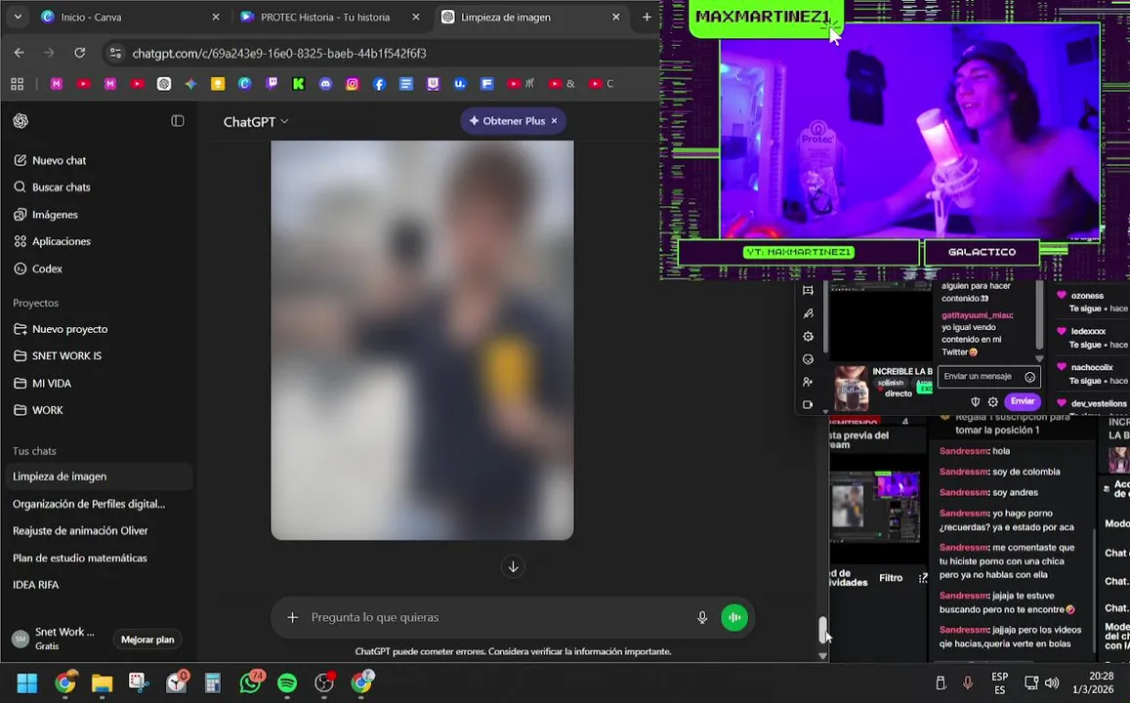The width and height of the screenshot is (1130, 703).
Task: Open the ChatGPT bookmark in bookmarks bar
Action: (x=164, y=84)
